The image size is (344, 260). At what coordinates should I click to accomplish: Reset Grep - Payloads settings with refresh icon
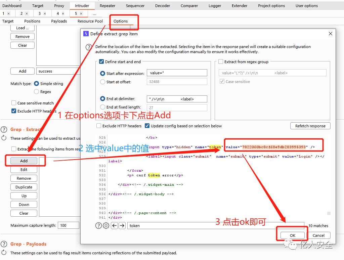(4, 253)
